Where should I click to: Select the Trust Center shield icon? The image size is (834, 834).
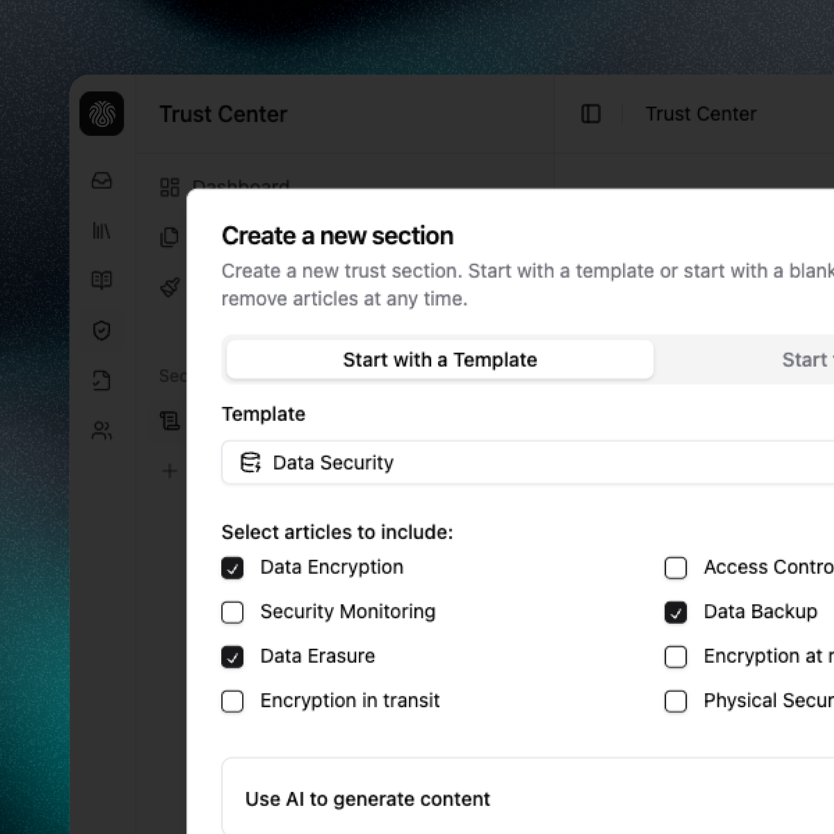101,332
